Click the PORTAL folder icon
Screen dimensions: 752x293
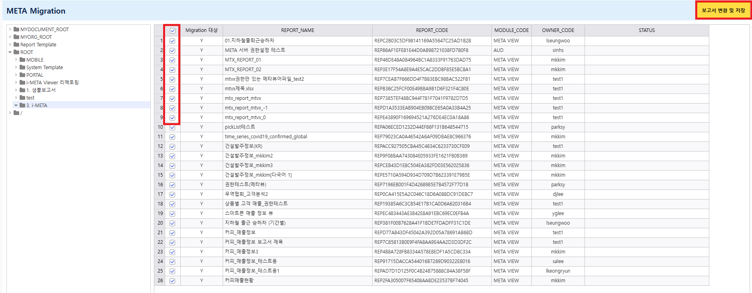pyautogui.click(x=22, y=75)
